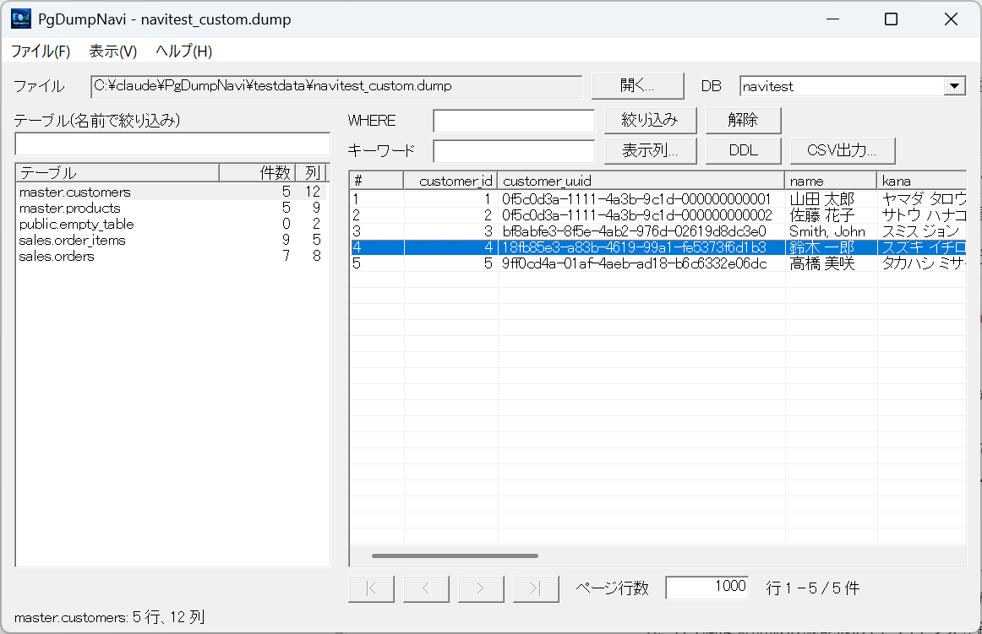The height and width of the screenshot is (634, 982).
Task: Click uuid cell starting 9ff0cd4a
Action: [x=641, y=263]
